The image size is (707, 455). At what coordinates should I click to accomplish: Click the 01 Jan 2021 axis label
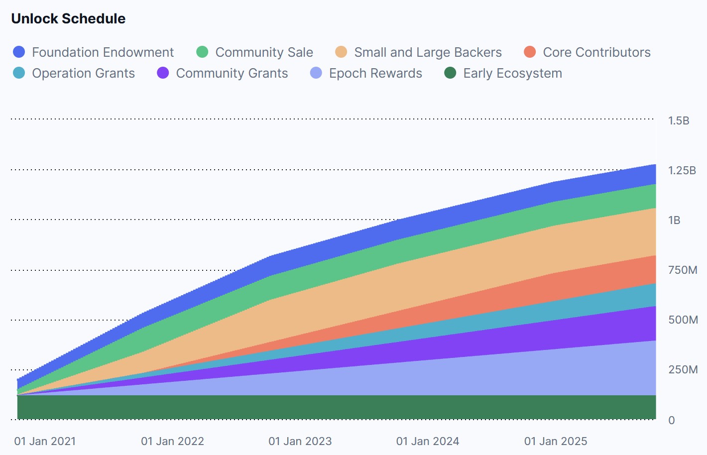tap(45, 441)
